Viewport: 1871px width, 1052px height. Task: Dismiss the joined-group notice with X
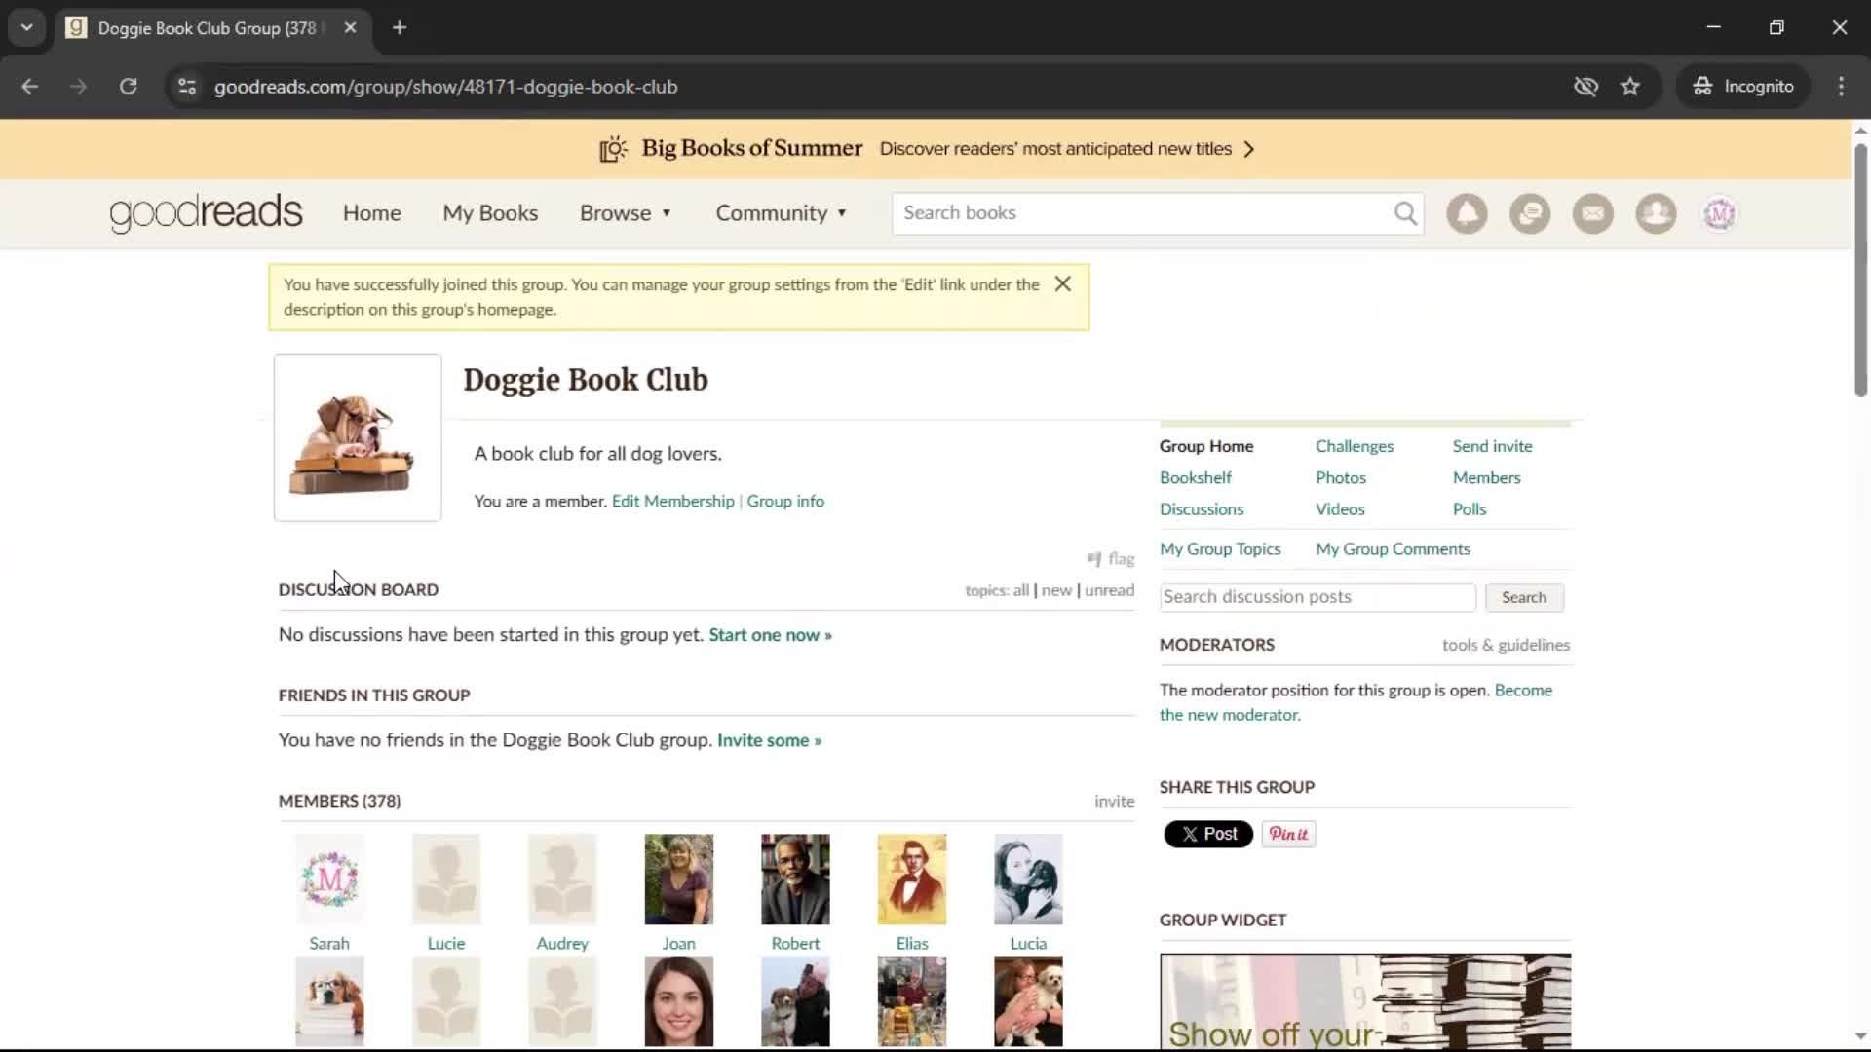[1063, 283]
